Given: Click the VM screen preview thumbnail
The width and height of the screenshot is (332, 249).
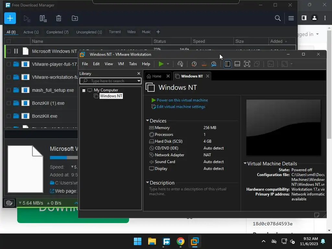Looking at the screenshot, I should 283,127.
